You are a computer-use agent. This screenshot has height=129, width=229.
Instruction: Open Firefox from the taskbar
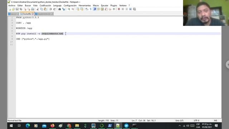(52, 126)
